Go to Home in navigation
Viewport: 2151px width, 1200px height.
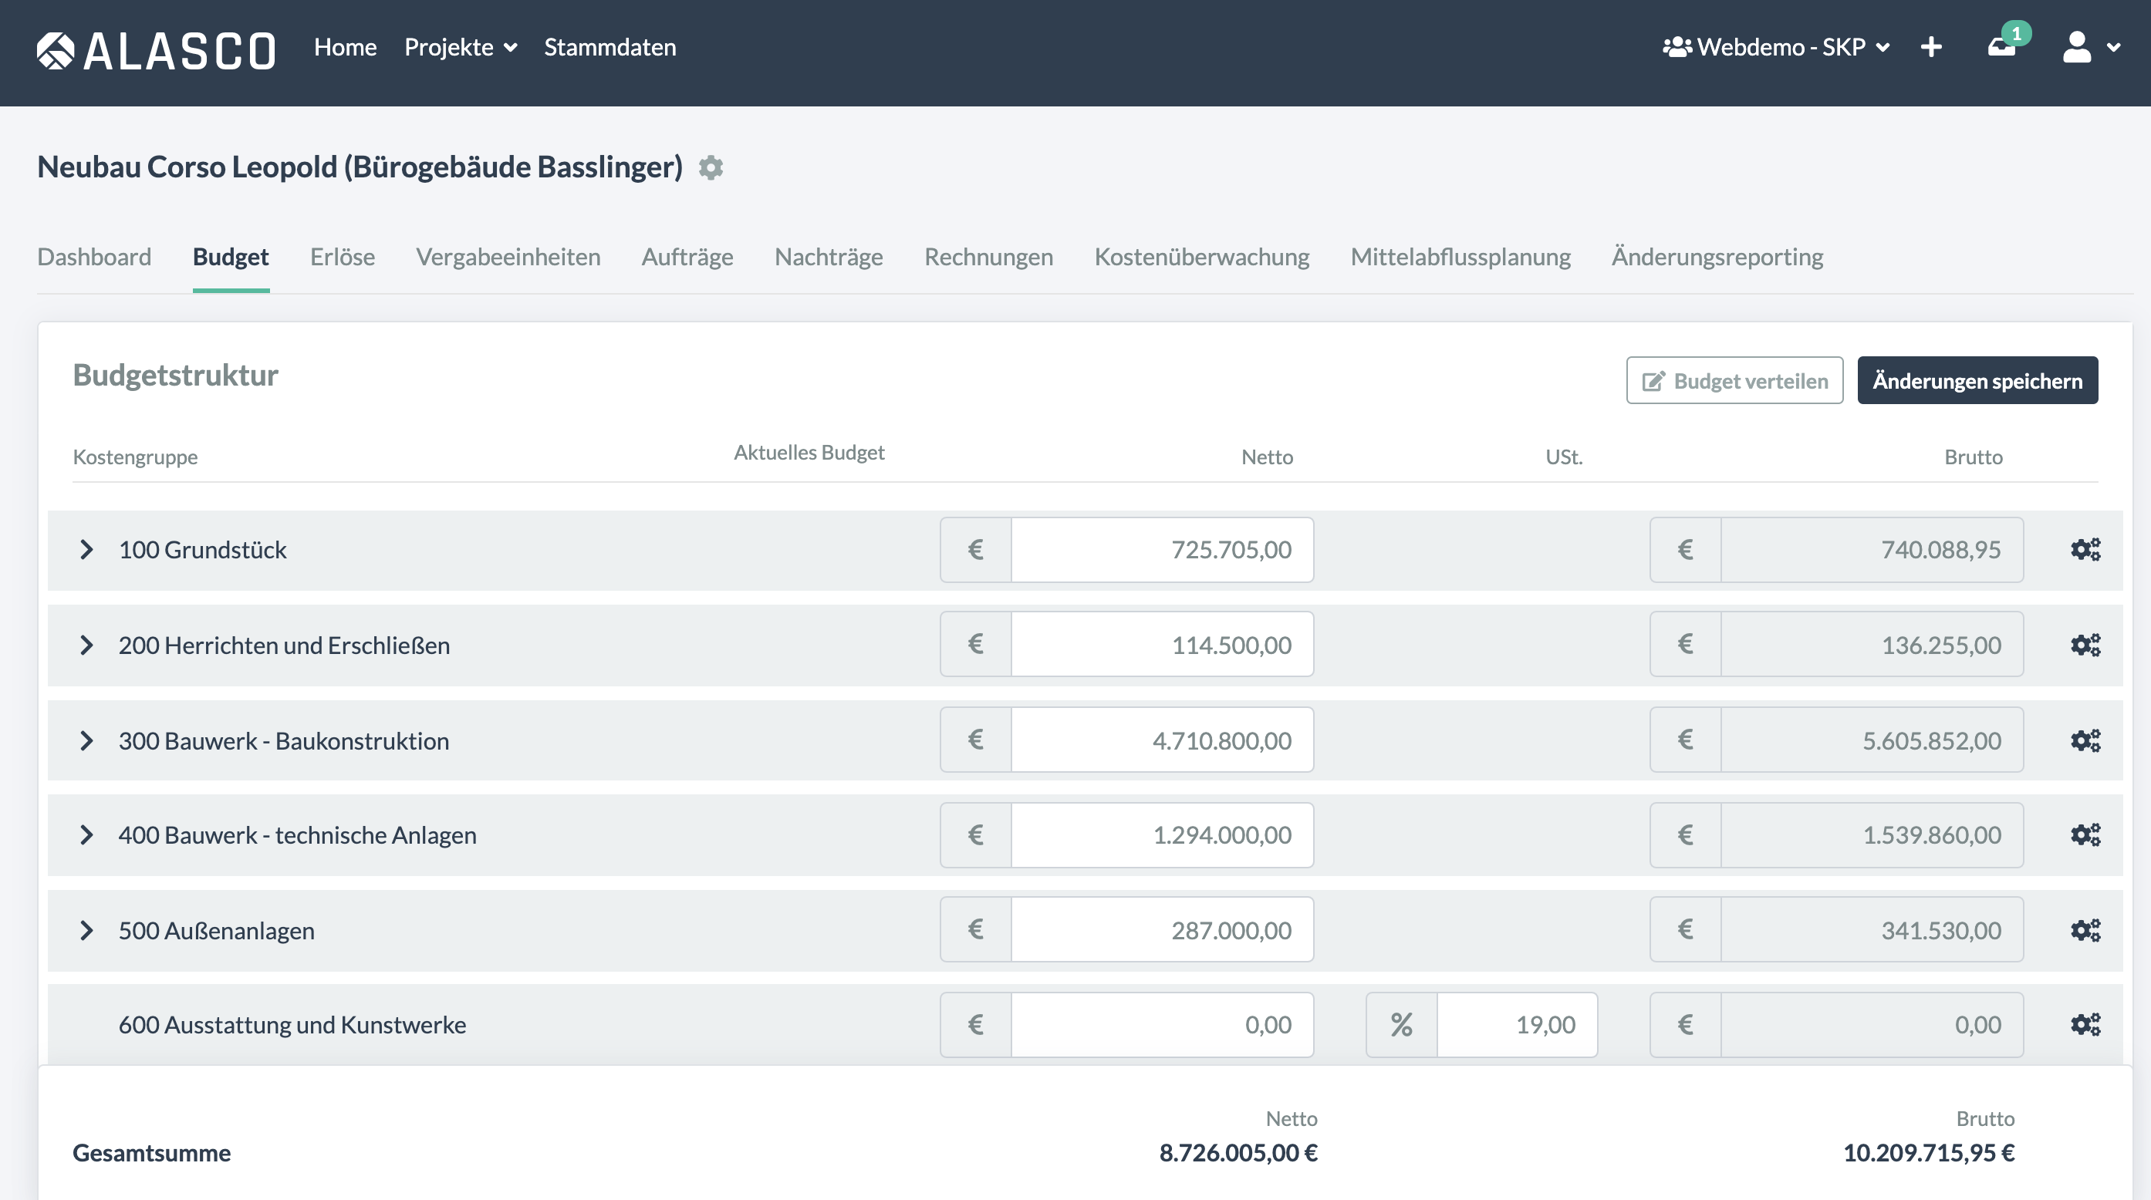[345, 48]
